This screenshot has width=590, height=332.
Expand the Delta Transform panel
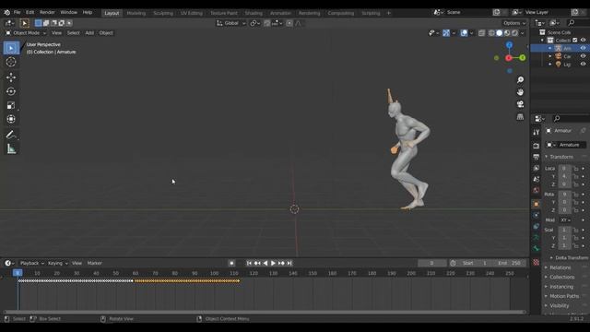(569, 258)
